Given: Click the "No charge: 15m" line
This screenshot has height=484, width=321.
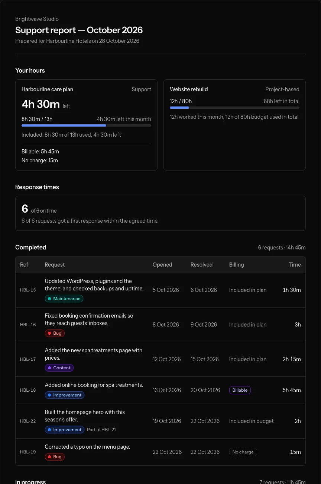Looking at the screenshot, I should (x=40, y=160).
